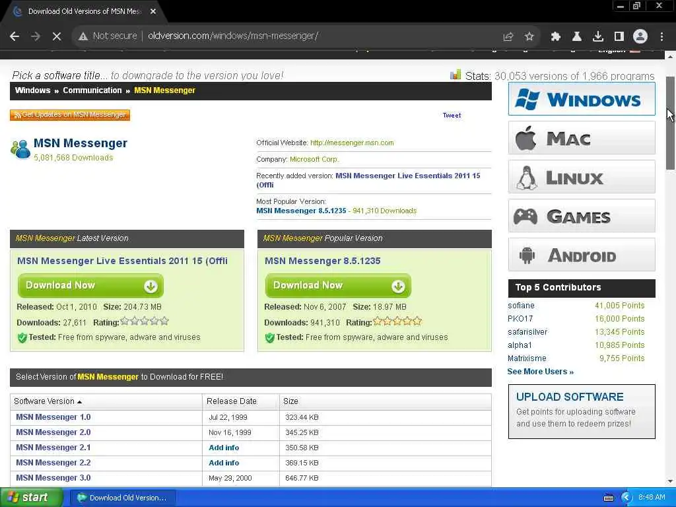Bookmark this page with the star icon
This screenshot has height=507, width=676.
pos(529,37)
